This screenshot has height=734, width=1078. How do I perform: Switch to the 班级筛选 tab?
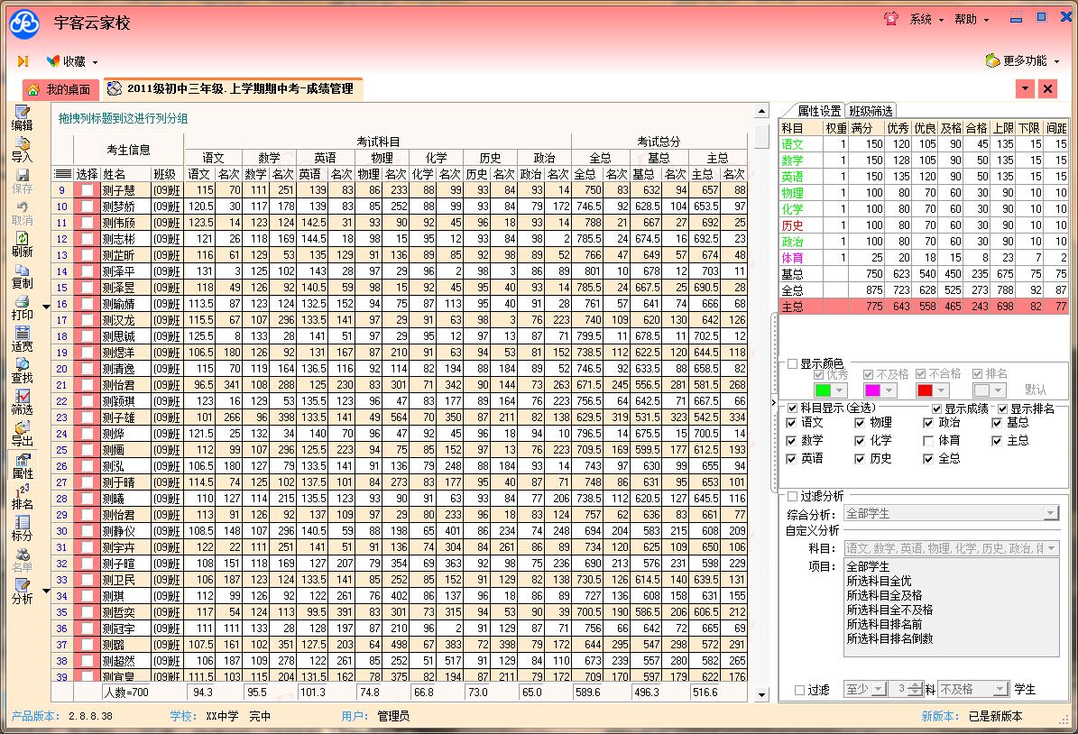click(x=871, y=111)
